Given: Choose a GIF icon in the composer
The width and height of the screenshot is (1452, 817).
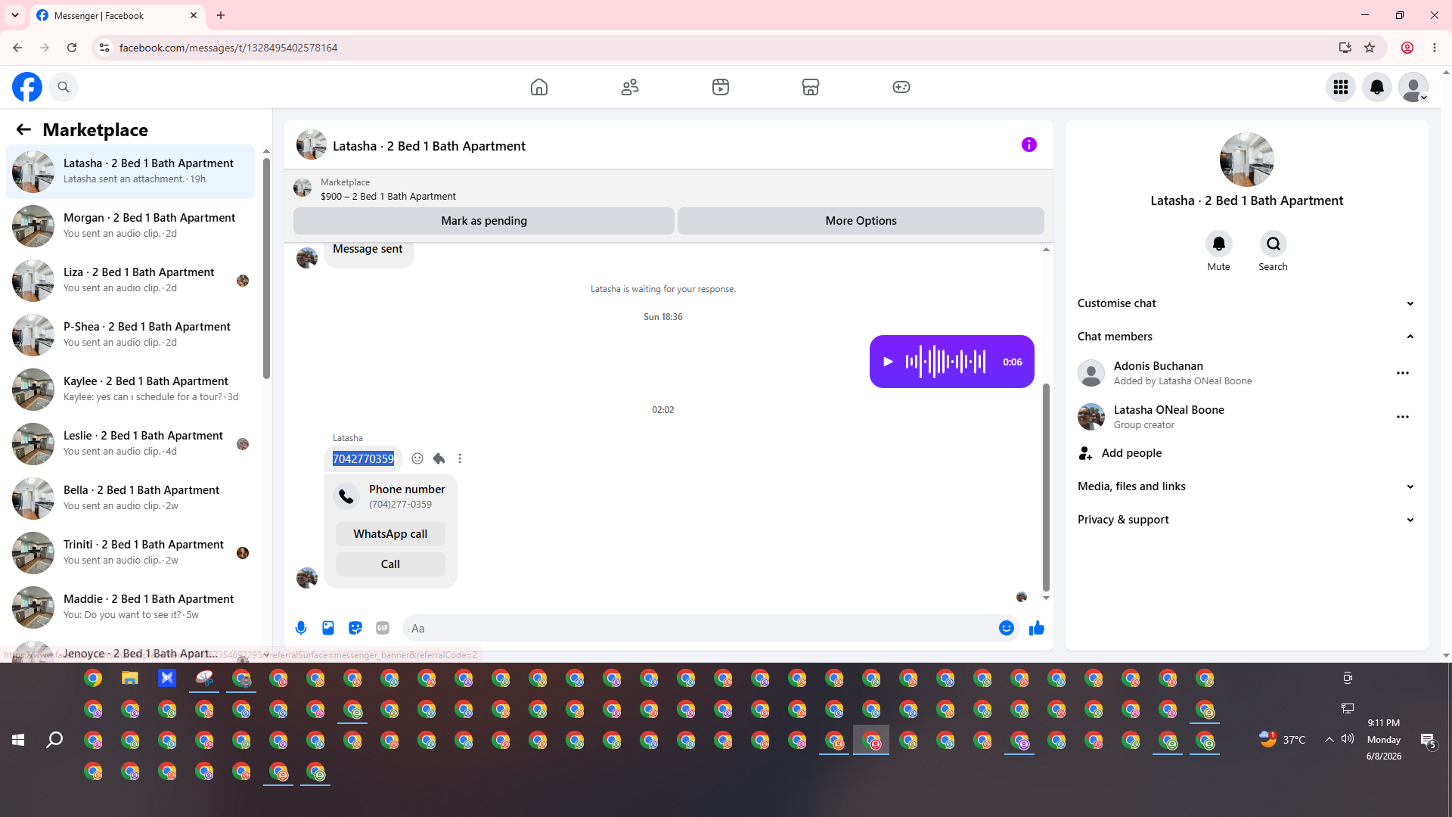Looking at the screenshot, I should (383, 628).
